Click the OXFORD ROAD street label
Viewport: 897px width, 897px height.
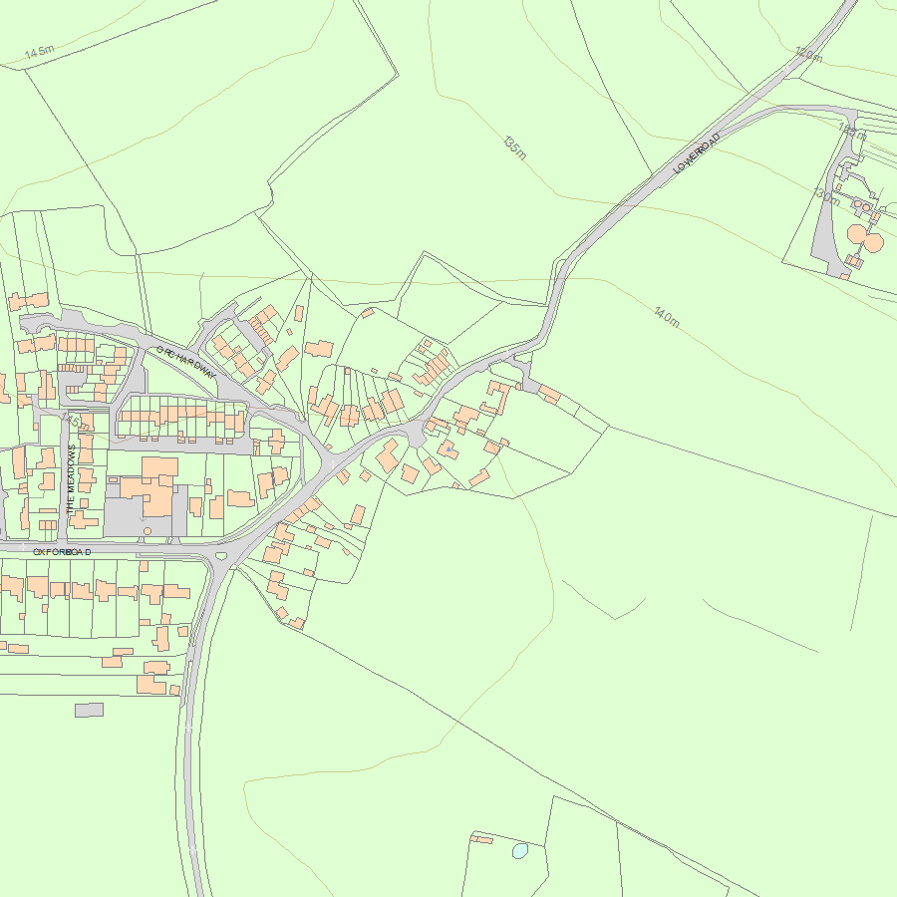[62, 552]
